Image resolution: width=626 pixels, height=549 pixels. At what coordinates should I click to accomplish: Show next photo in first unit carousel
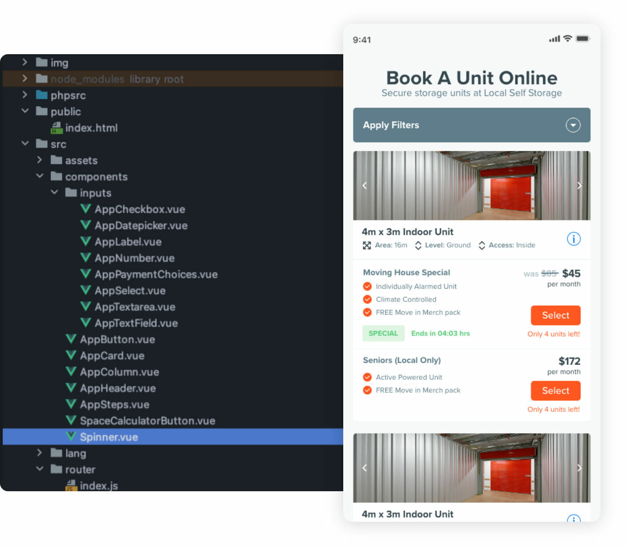(x=579, y=185)
